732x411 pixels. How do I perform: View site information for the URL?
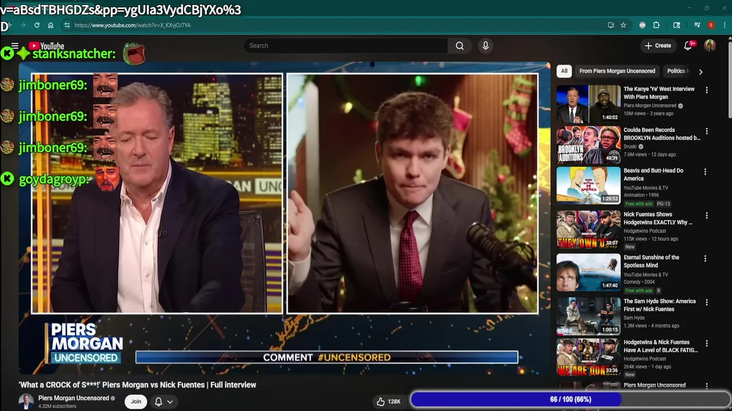tap(67, 25)
